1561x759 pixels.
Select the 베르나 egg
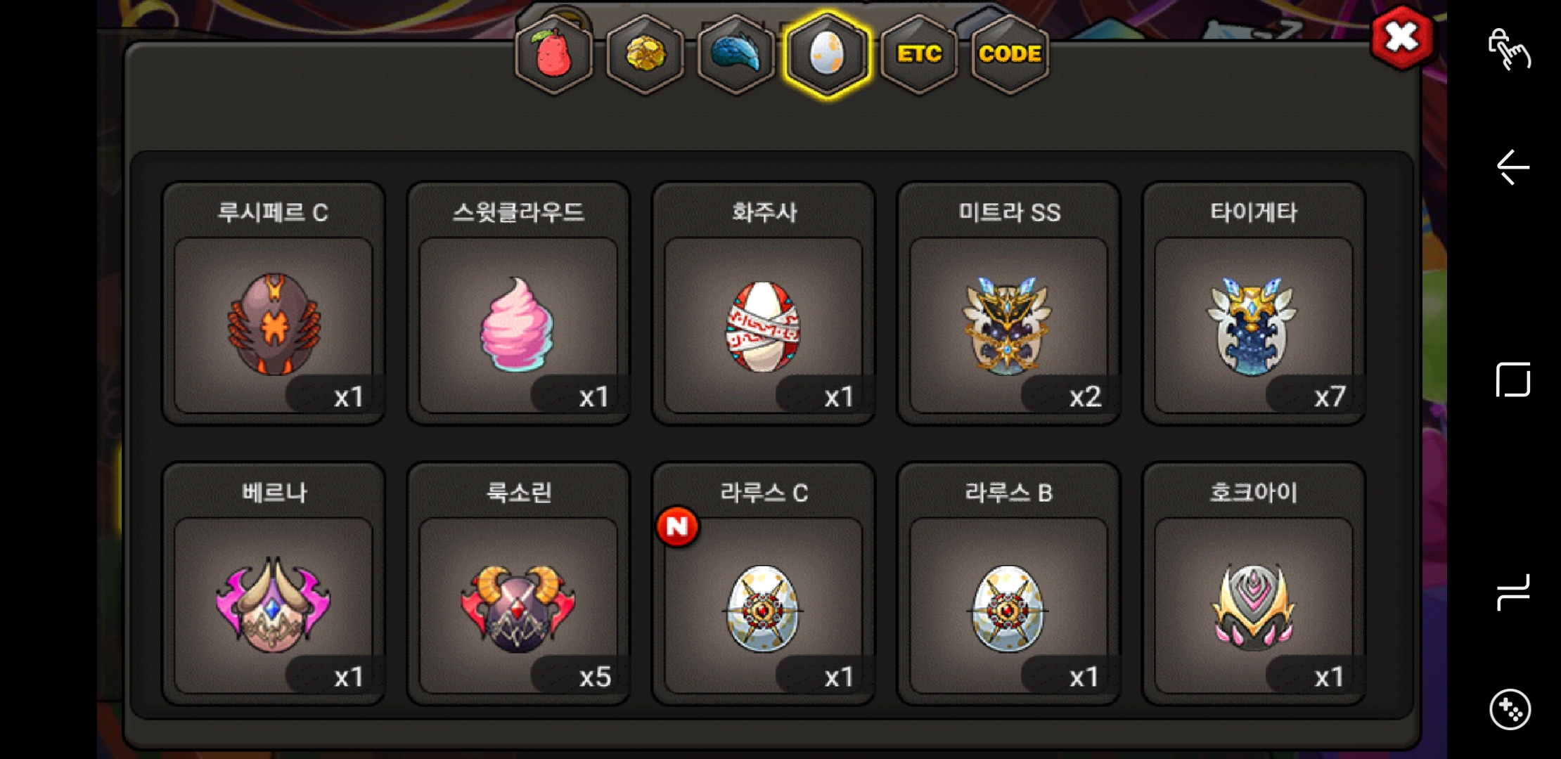(x=274, y=583)
